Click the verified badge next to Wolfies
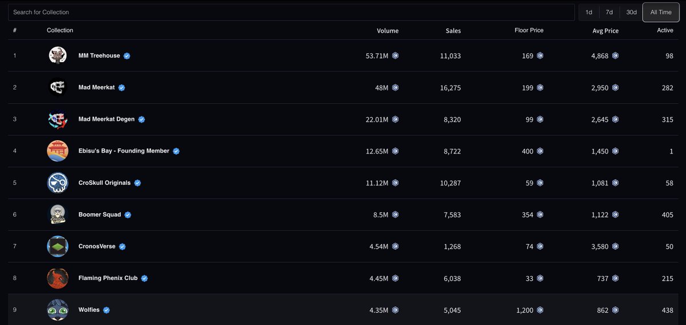This screenshot has width=686, height=325. pos(106,310)
